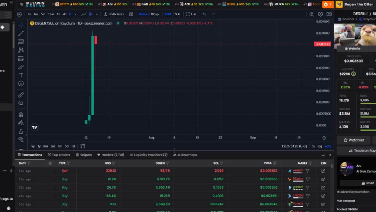Open the Fibonacci retracement tool
This screenshot has width=376, height=212.
[21, 42]
